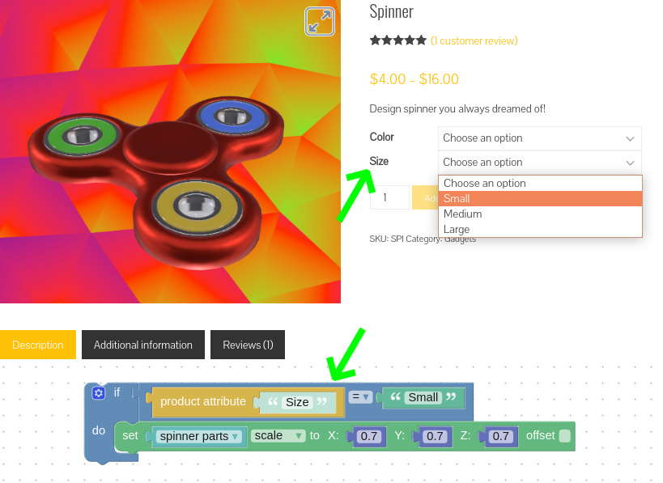Open the scale property dropdown

click(x=278, y=436)
